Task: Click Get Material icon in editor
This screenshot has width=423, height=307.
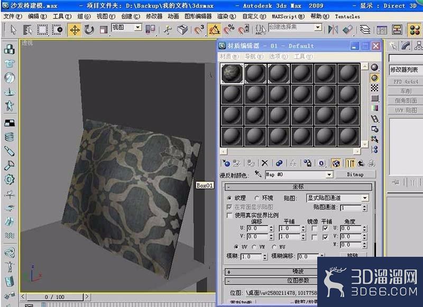Action: tap(226, 163)
